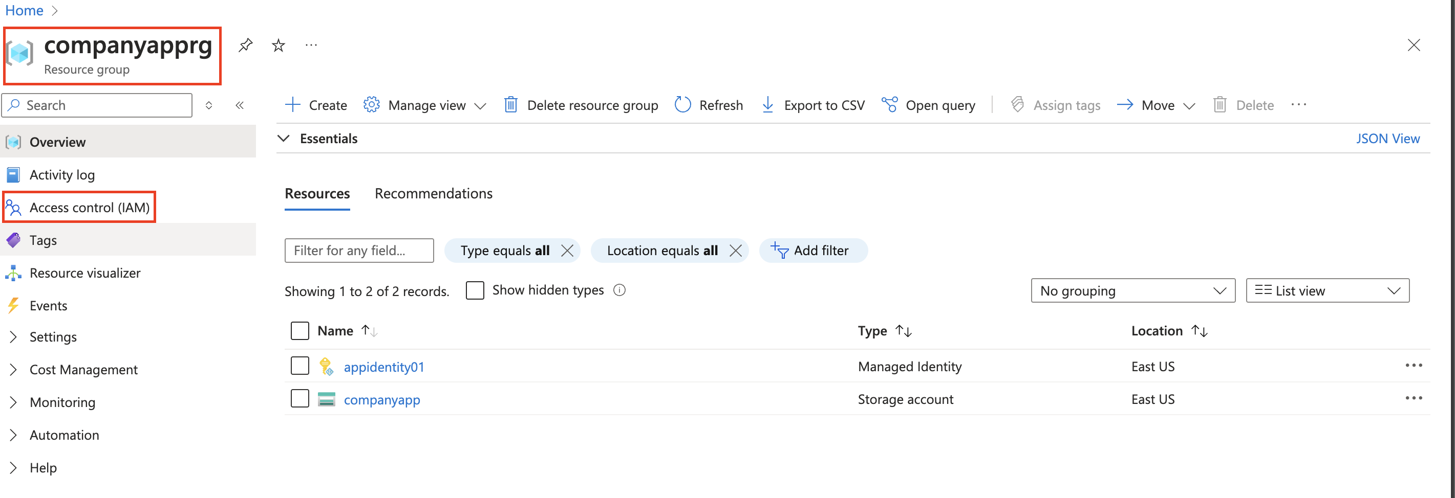Remove the Type equals all filter
This screenshot has height=498, width=1455.
pos(567,251)
